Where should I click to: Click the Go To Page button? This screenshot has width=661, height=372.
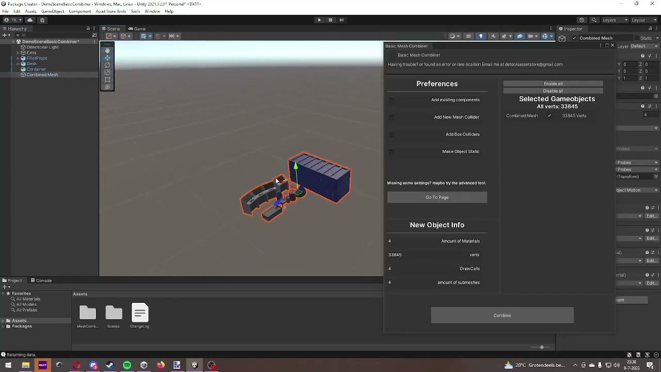(x=437, y=197)
